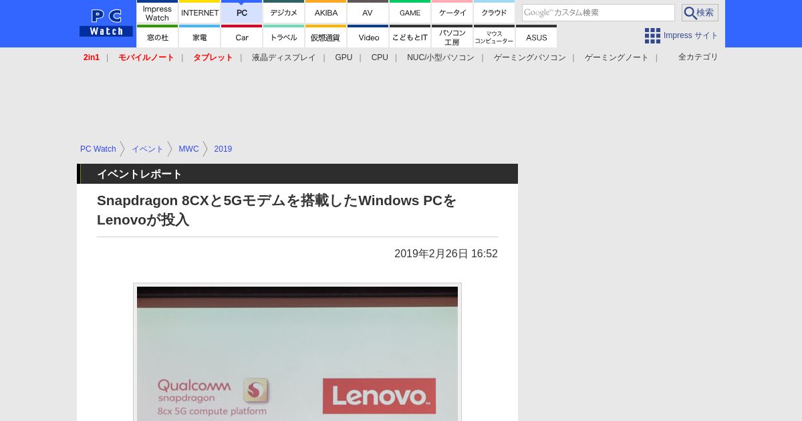
Task: Open the 2in1 category
Action: (x=92, y=57)
